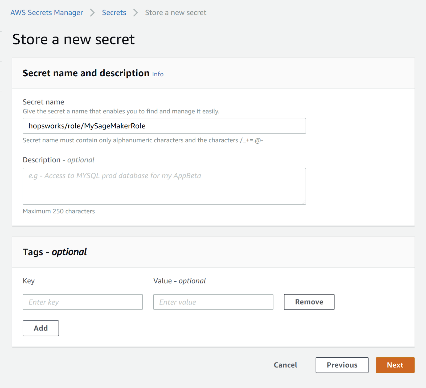Click the chevron separator before Store a new secret
This screenshot has width=426, height=388.
[136, 12]
